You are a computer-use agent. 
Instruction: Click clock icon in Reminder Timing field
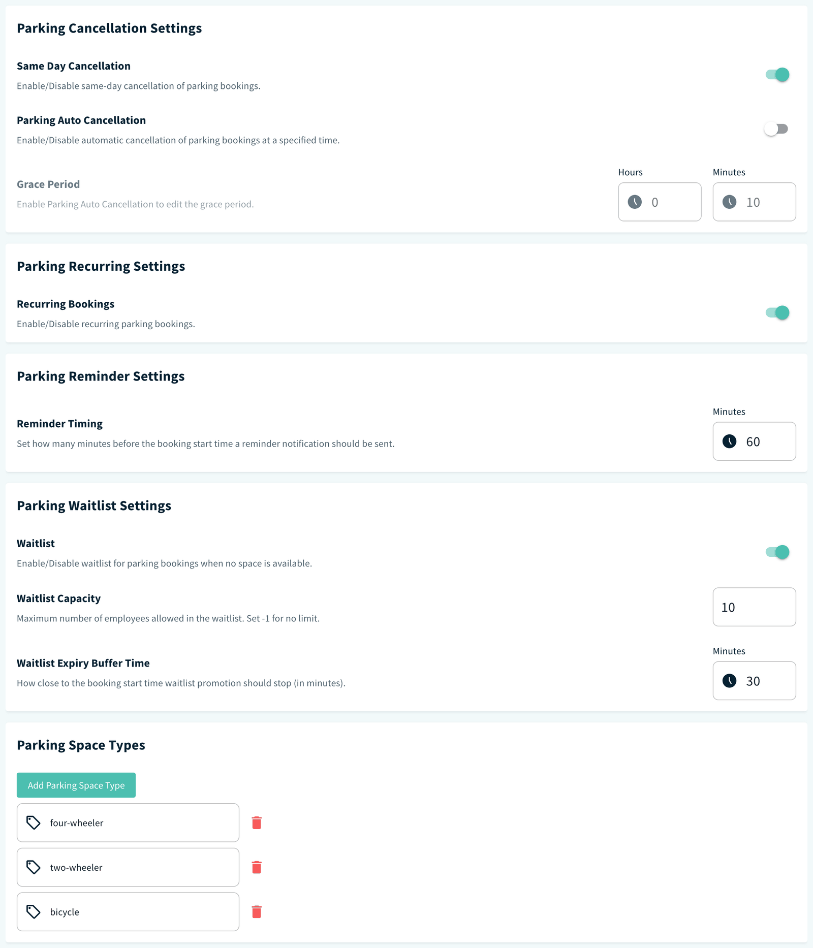pos(729,441)
